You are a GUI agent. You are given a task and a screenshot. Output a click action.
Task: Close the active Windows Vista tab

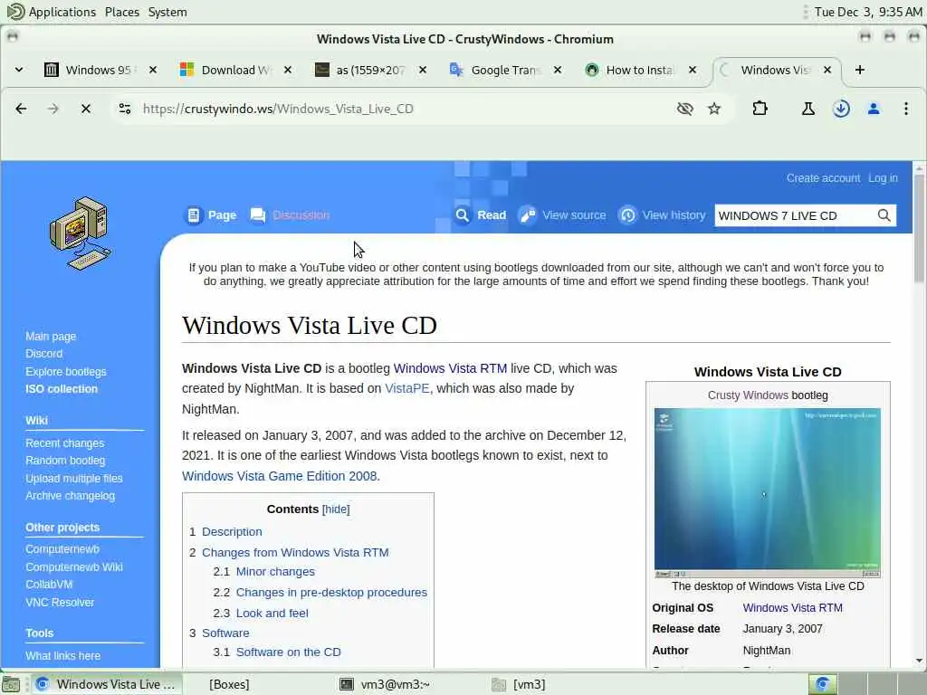[x=827, y=70]
